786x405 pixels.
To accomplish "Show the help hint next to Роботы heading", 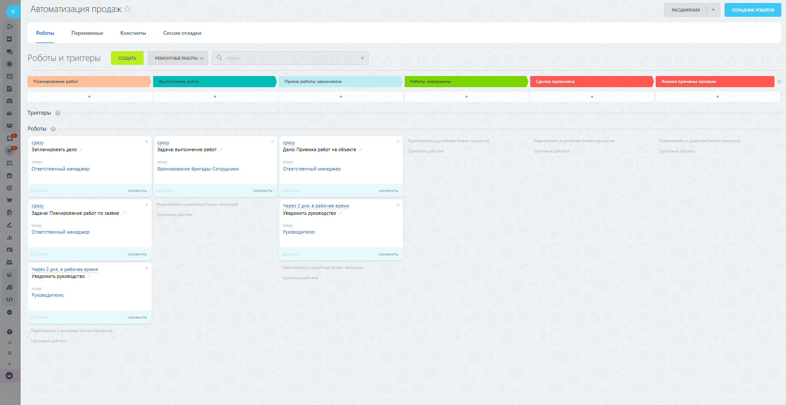I will tap(53, 129).
